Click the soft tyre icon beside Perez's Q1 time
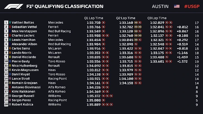Screen dimensions: 203x114 click(x=104, y=100)
